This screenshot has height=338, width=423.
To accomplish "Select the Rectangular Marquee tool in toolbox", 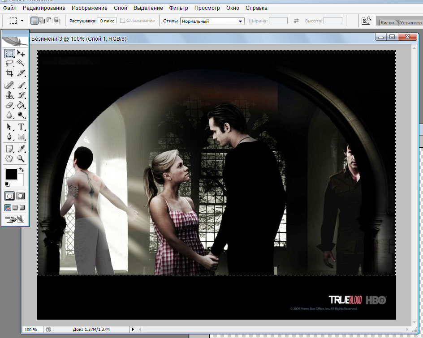I will 9,53.
